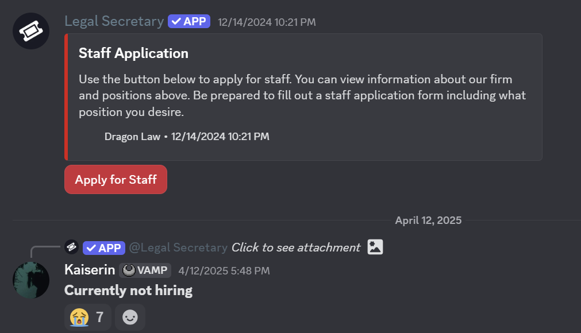This screenshot has width=581, height=333.
Task: Jump to message via Click to see attachment
Action: pos(295,247)
